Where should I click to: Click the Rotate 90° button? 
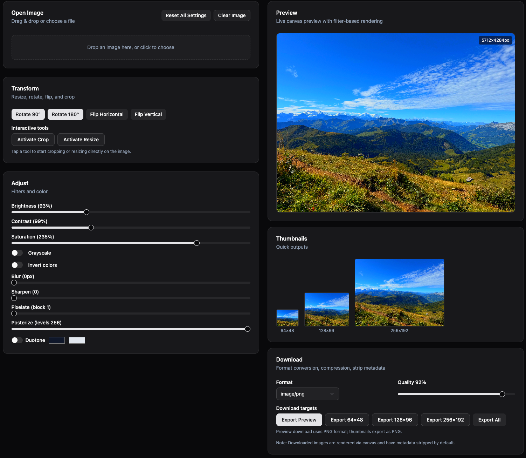click(x=28, y=114)
